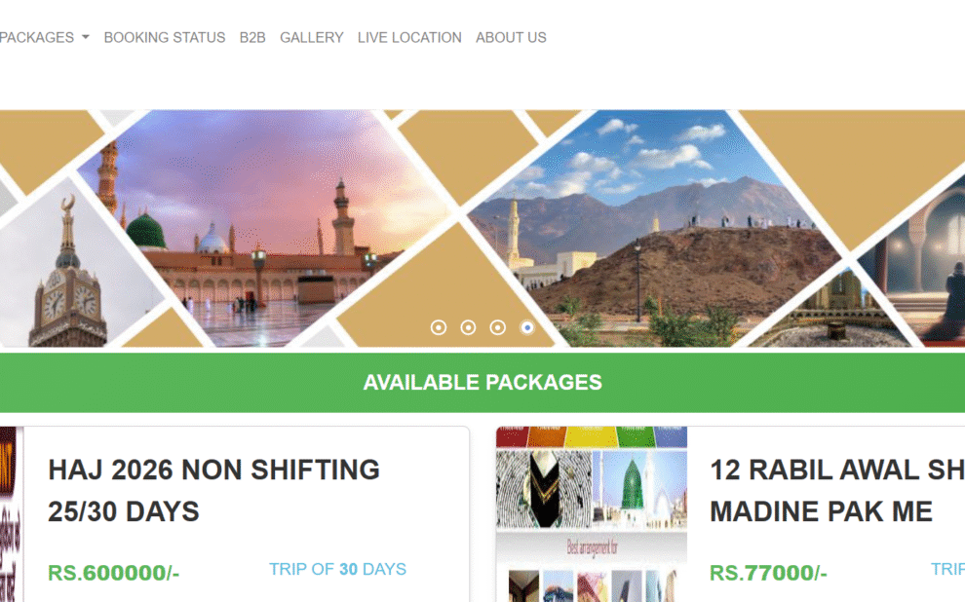The image size is (965, 602).
Task: Click the RS.600000/- price label
Action: click(113, 573)
